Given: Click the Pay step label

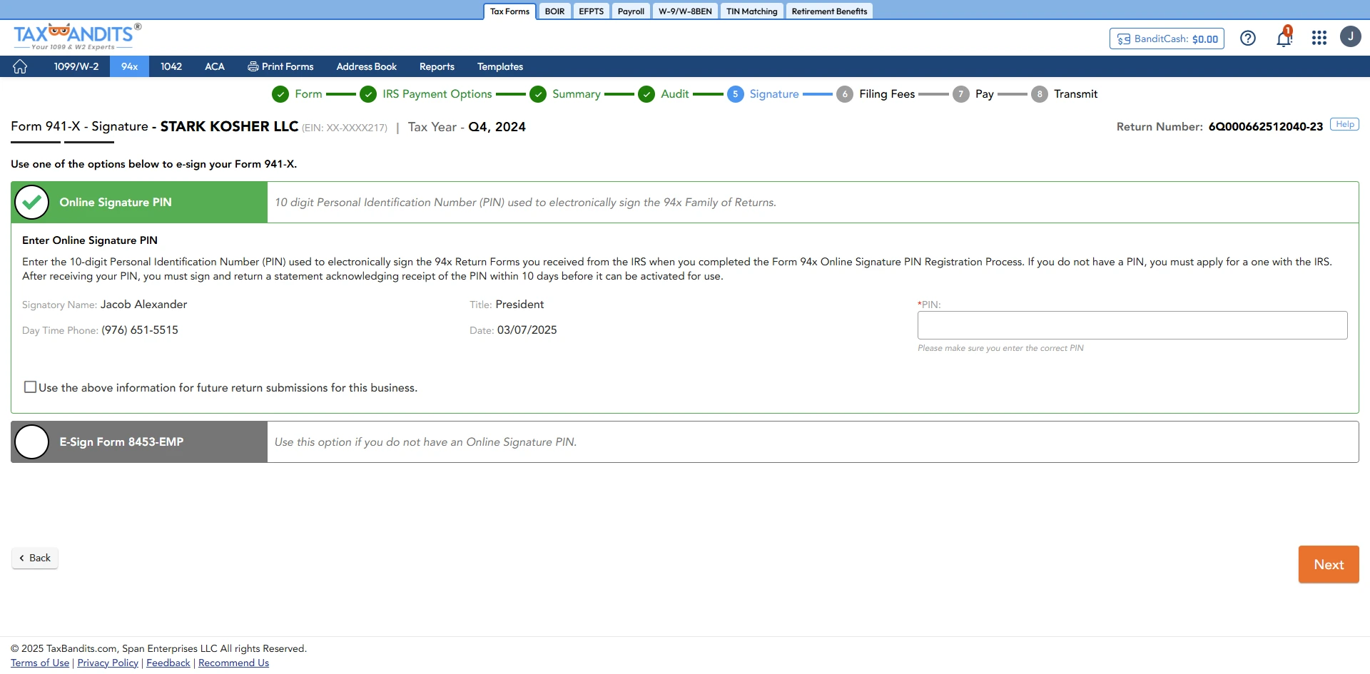Looking at the screenshot, I should 984,94.
